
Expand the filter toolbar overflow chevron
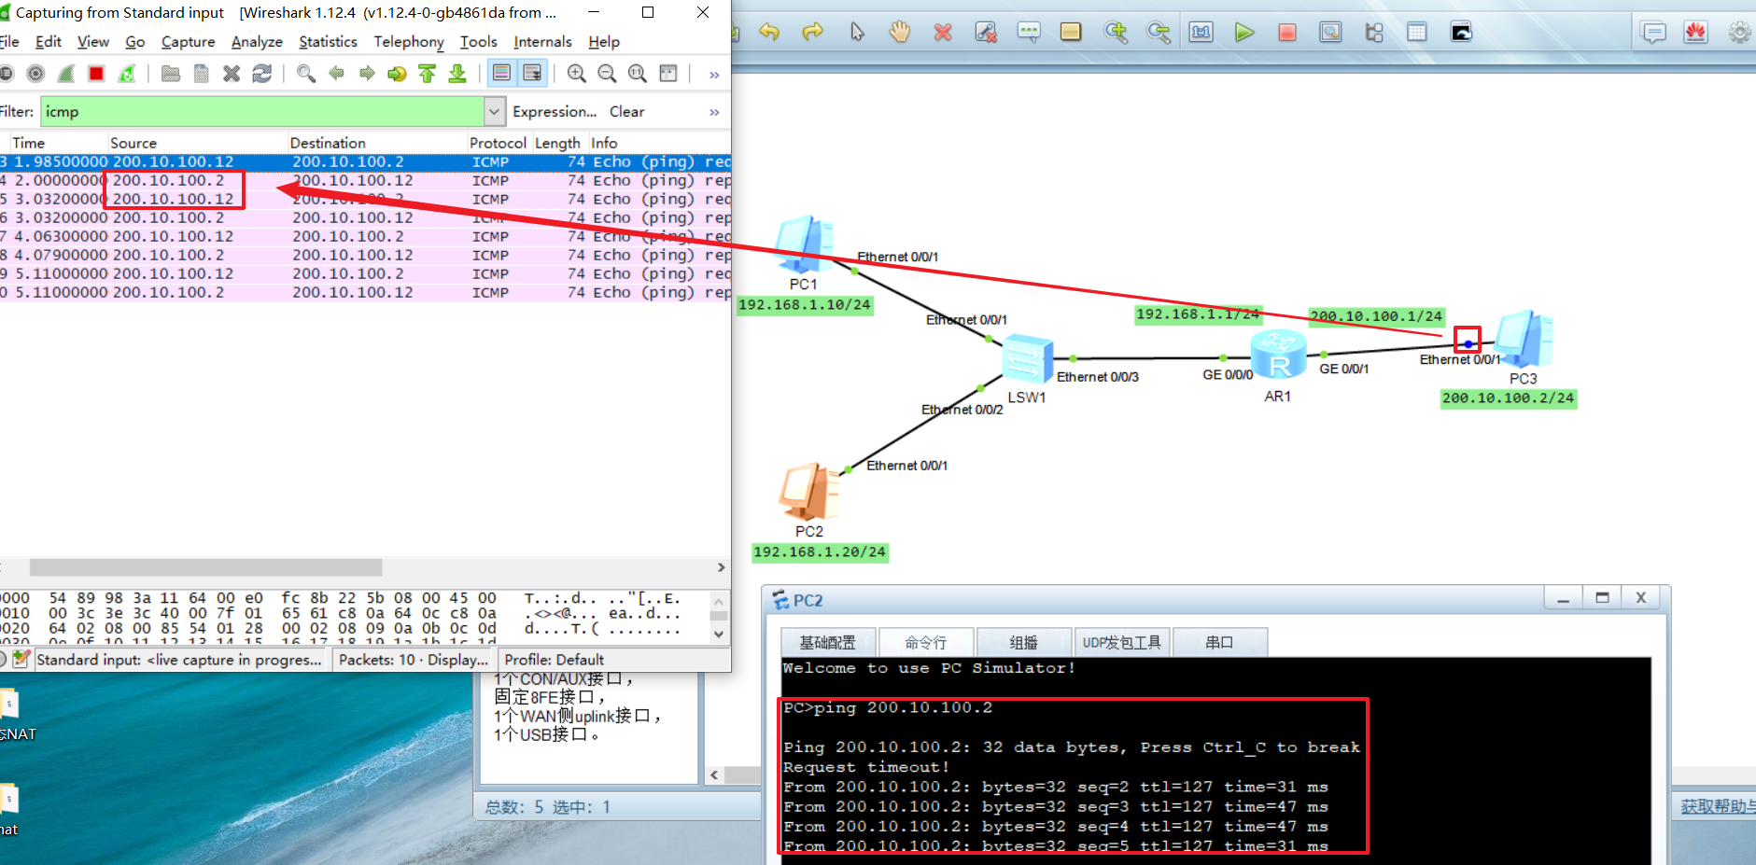(714, 112)
